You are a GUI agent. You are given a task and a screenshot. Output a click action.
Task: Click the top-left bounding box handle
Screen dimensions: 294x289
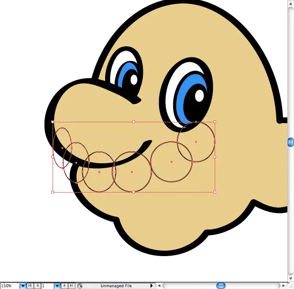point(53,122)
